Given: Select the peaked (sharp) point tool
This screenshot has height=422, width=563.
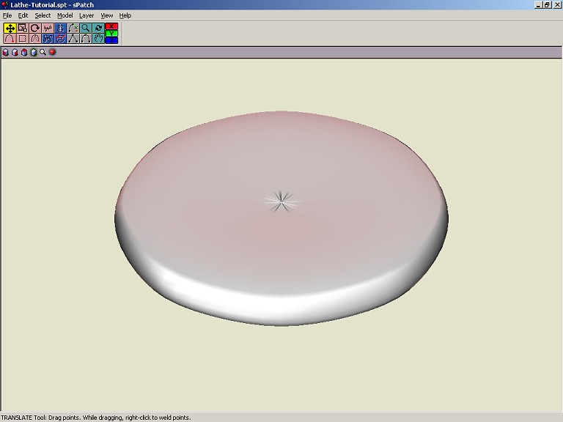Looking at the screenshot, I should tap(73, 38).
